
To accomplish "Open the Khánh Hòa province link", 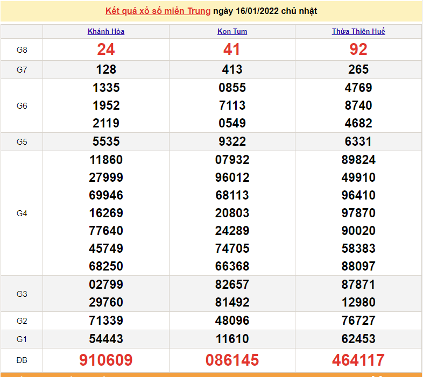I will 106,31.
